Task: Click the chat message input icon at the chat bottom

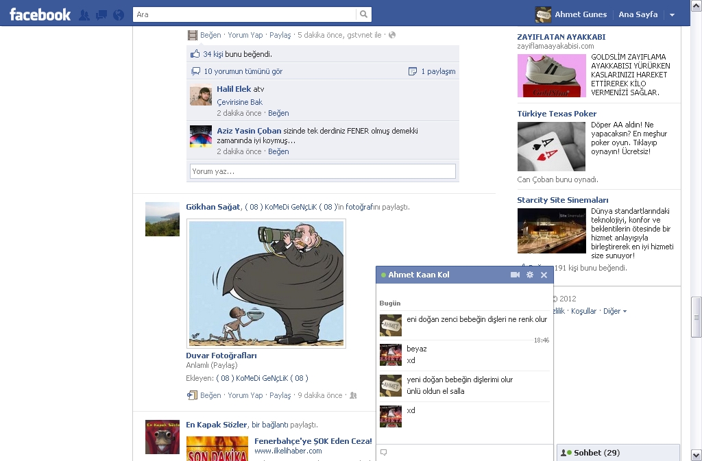Action: 383,452
